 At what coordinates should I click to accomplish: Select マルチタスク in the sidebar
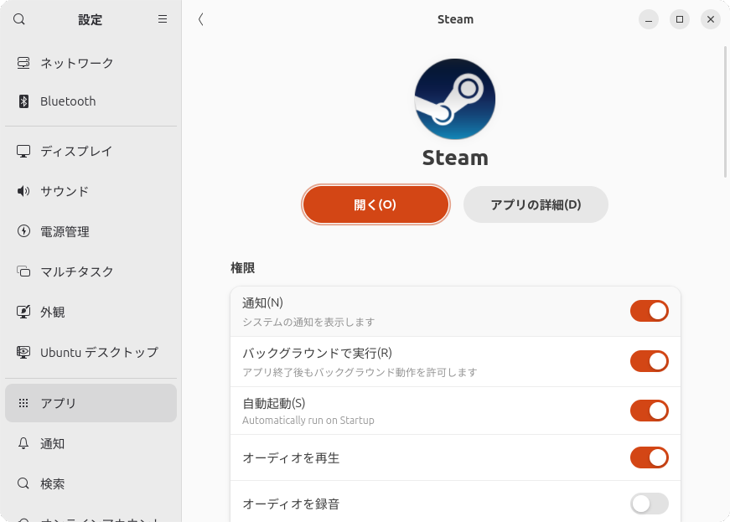91,271
